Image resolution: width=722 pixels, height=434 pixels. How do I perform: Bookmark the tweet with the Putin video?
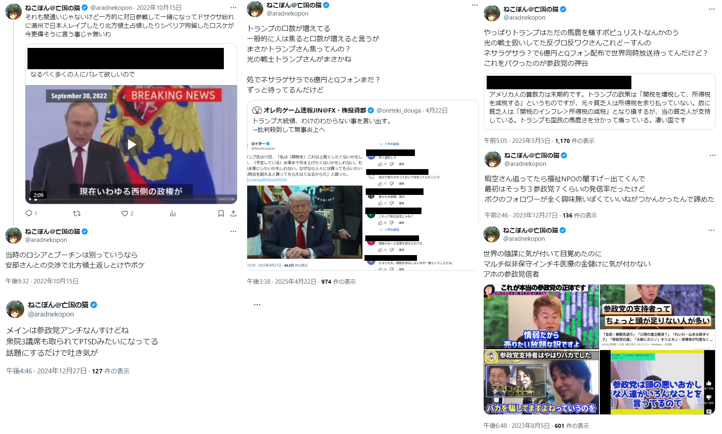[221, 213]
